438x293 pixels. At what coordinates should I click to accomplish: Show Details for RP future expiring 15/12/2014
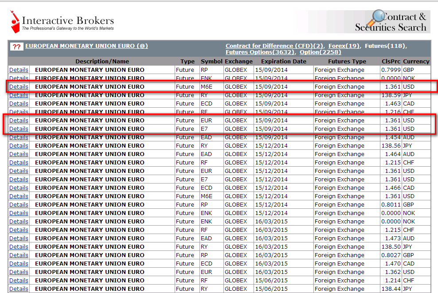[19, 204]
